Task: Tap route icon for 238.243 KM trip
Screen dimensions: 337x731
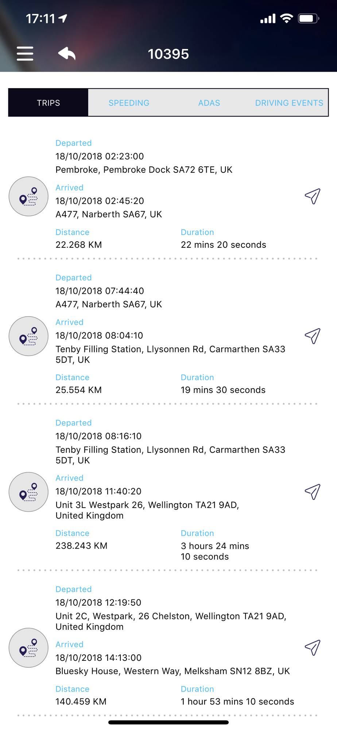Action: pos(28,492)
